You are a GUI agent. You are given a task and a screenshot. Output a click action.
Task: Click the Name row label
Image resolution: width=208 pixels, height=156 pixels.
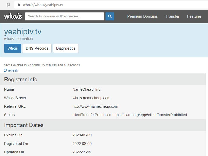9,89
